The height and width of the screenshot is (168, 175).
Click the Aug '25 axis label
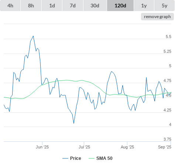[x=127, y=147]
